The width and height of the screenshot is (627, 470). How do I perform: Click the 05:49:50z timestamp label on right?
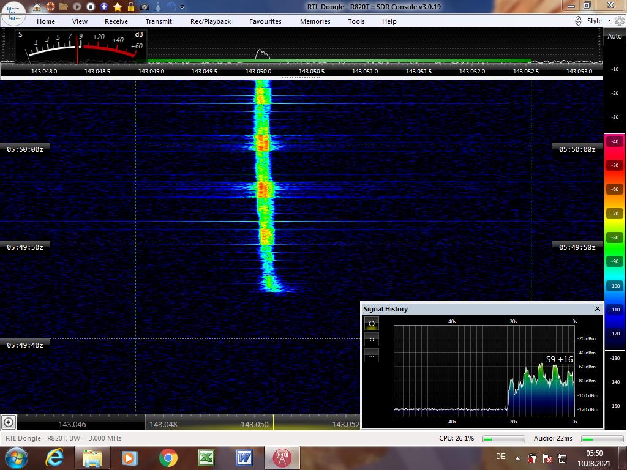[577, 247]
